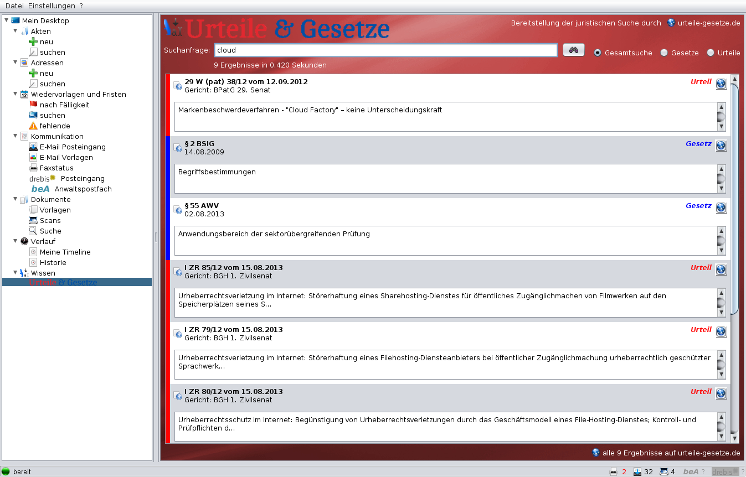Click fax status icon in status bar
Image resolution: width=746 pixels, height=477 pixels.
(x=613, y=472)
